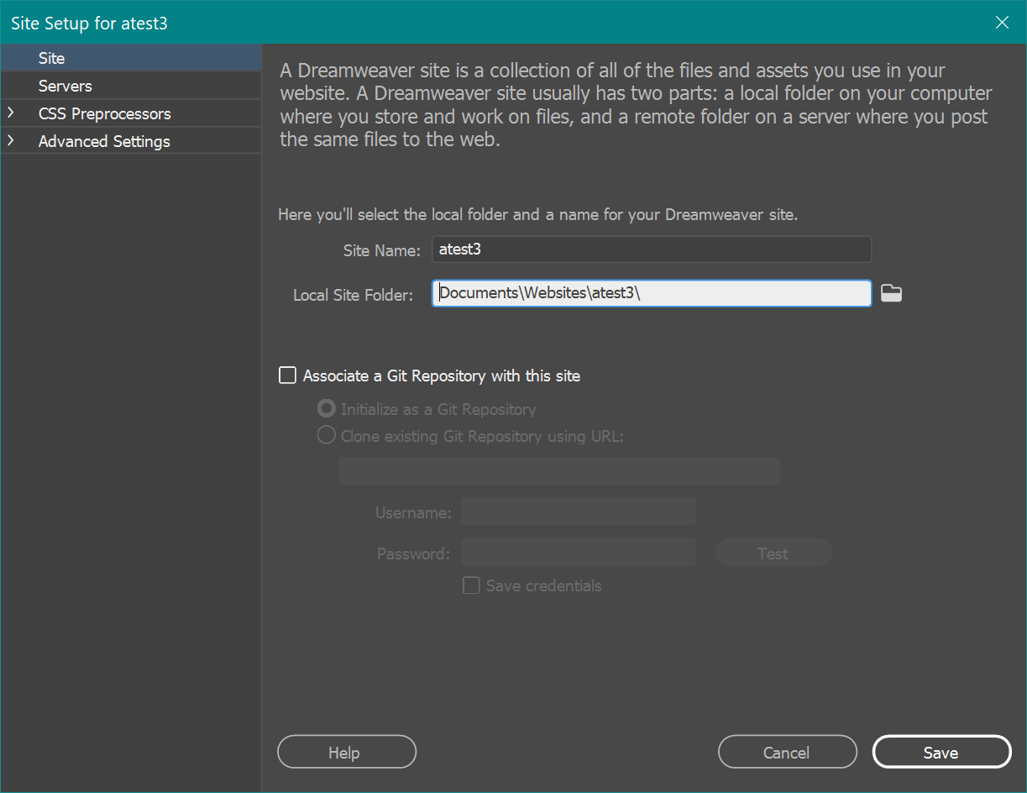Tick the Save credentials checkbox
This screenshot has width=1027, height=793.
471,586
